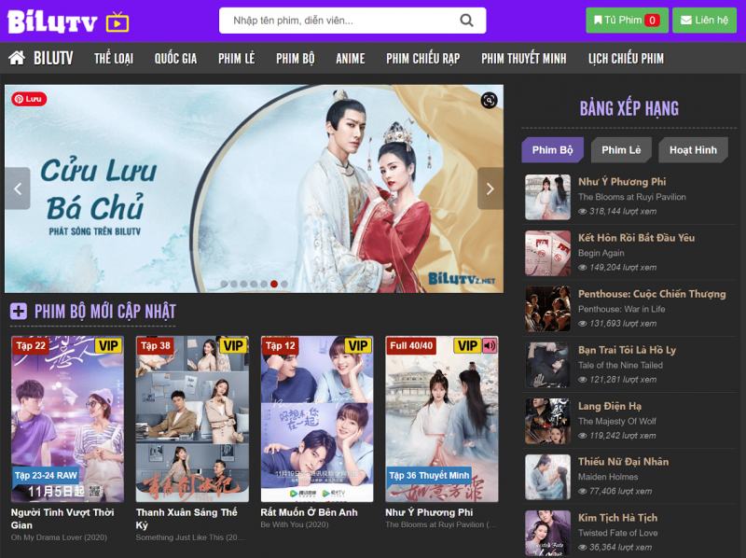Click the Pinterest Lưu save badge
The image size is (746, 558).
click(29, 99)
